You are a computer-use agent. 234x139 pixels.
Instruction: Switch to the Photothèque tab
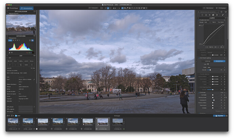(13, 8)
